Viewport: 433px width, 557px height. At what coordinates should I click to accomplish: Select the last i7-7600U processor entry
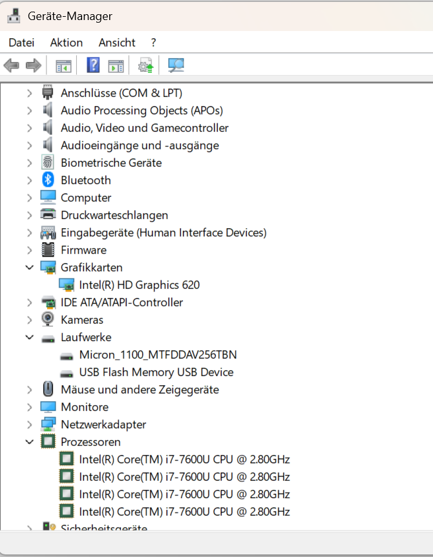(184, 512)
